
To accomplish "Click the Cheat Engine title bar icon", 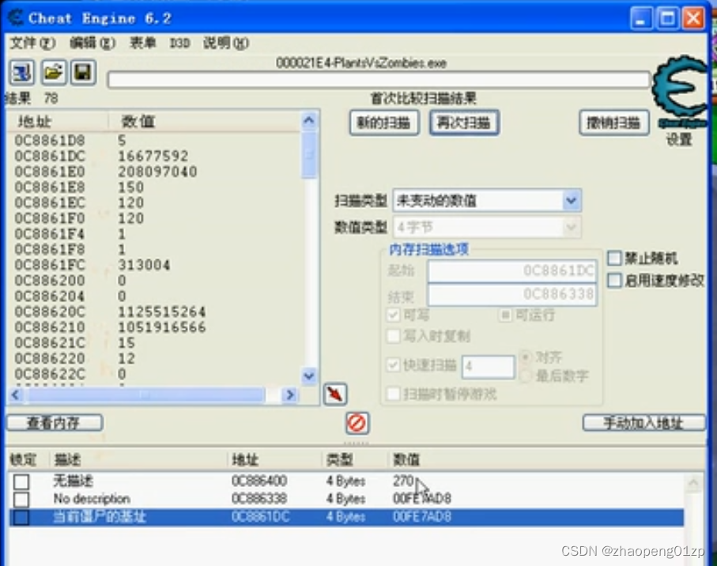I will click(x=16, y=18).
